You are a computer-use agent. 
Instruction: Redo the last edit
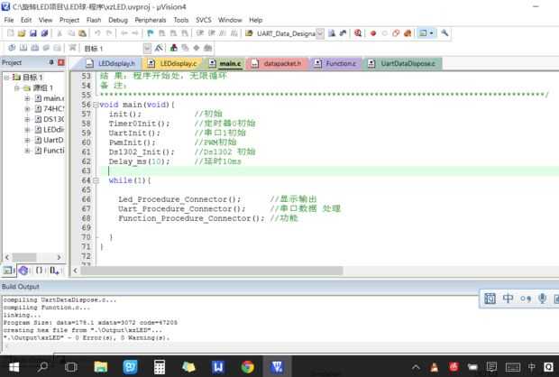109,33
